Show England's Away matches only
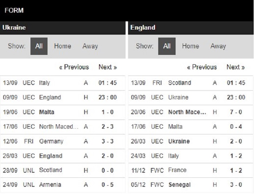 coord(218,46)
